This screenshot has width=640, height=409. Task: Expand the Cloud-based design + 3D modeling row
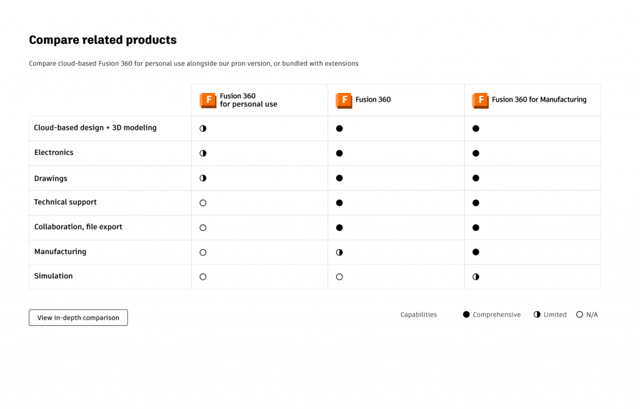[94, 127]
